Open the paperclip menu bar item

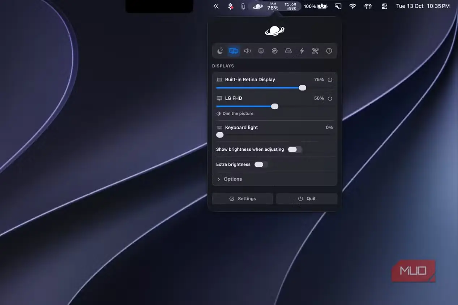pyautogui.click(x=243, y=6)
